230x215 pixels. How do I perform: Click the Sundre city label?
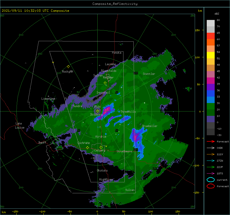(77, 106)
